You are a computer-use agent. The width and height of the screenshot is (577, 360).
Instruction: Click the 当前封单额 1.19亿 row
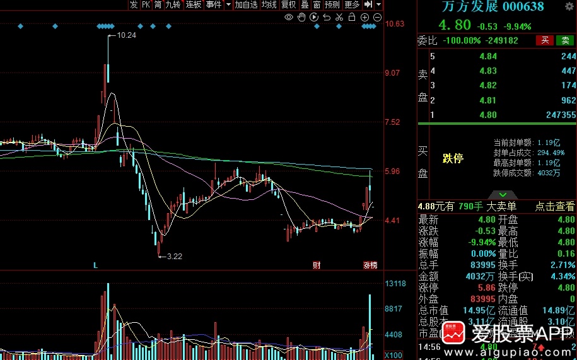click(x=527, y=142)
